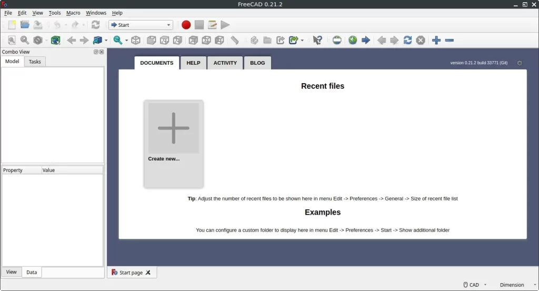Screen dimensions: 539x291
Task: Click the blue browser refresh icon
Action: (407, 40)
